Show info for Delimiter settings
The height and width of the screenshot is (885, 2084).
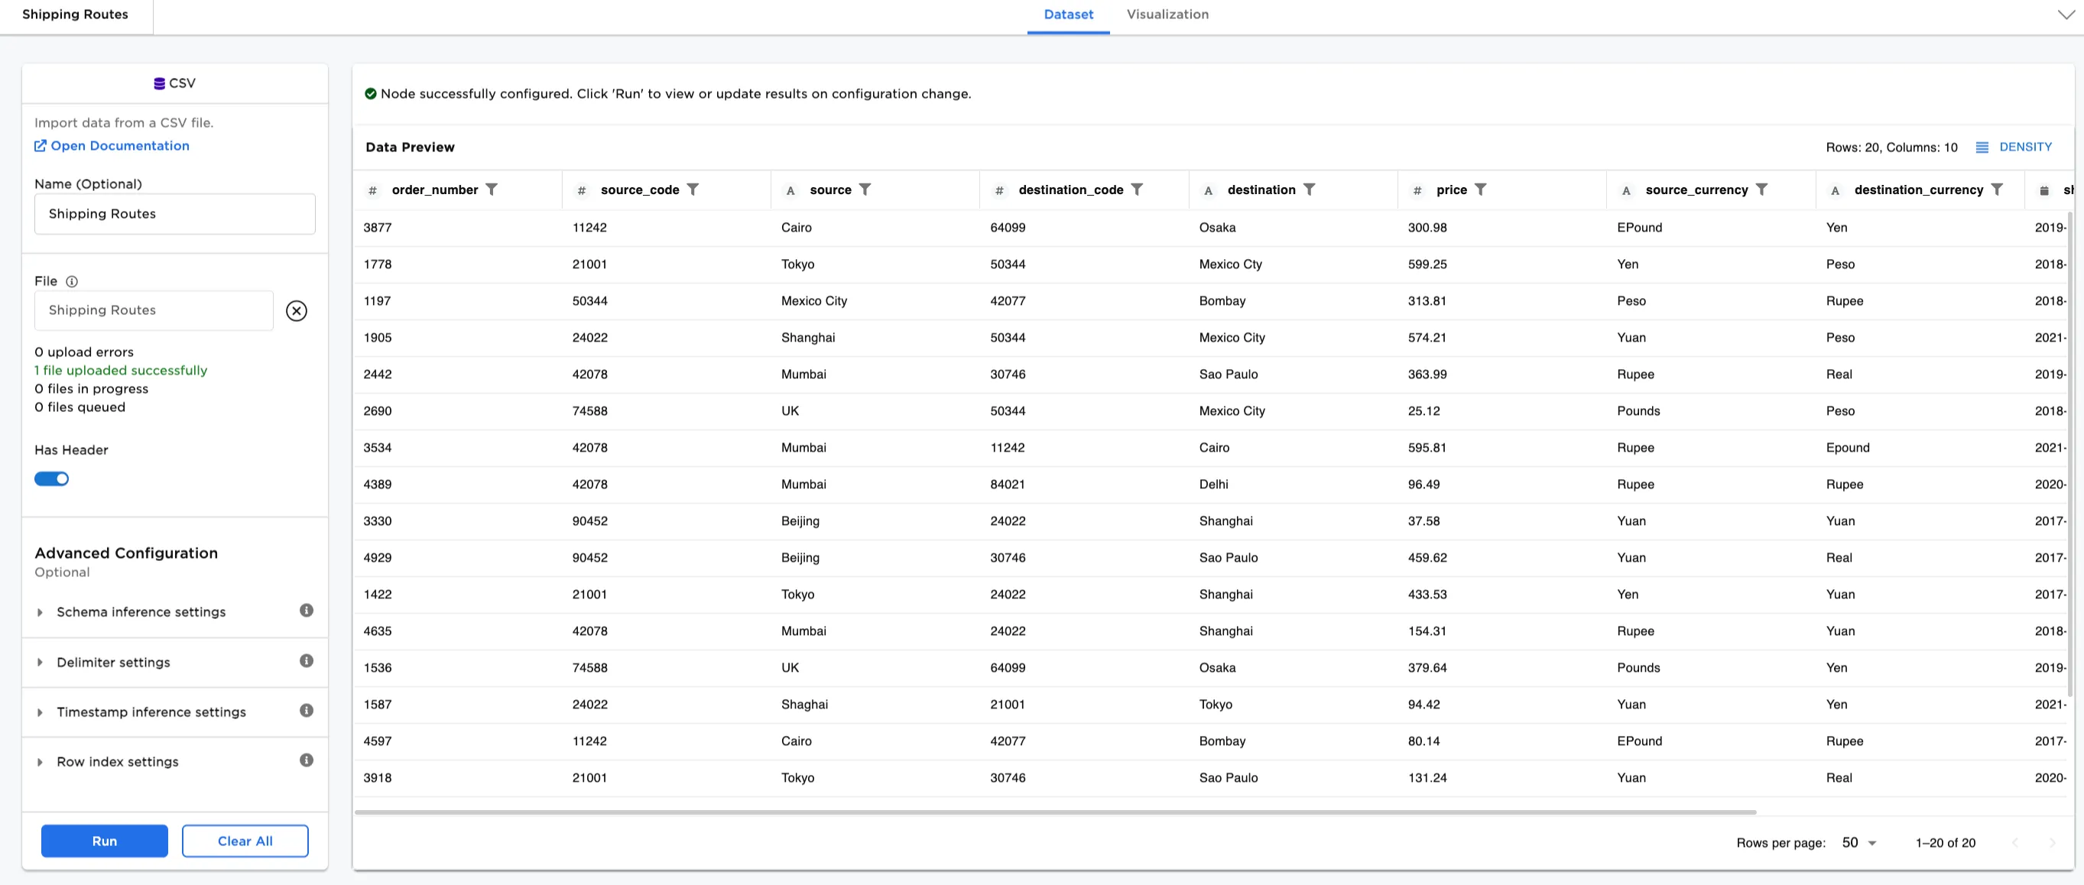pos(306,661)
